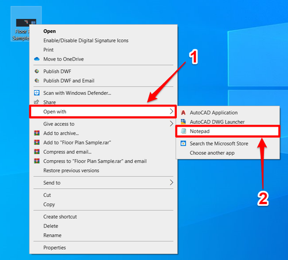Click the WinRAR icon beside Add to archive
Viewport: 288px width, 260px height.
[37, 133]
